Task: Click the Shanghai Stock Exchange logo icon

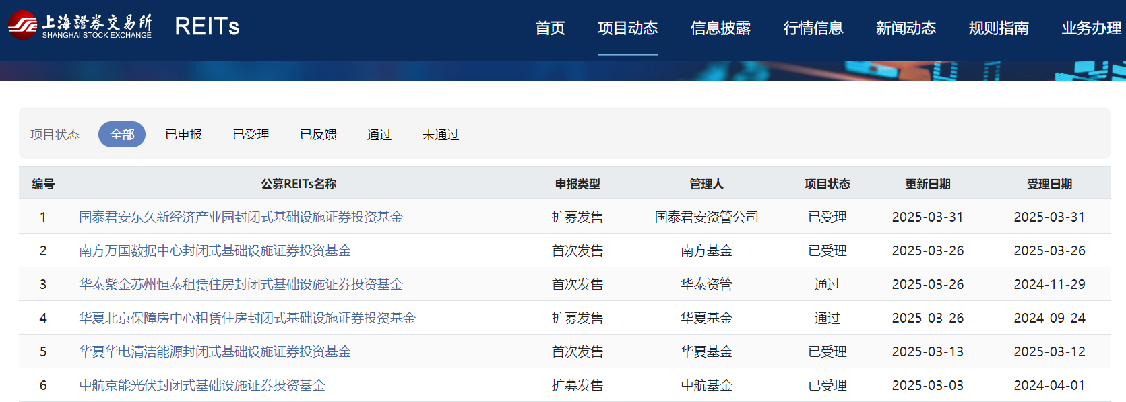Action: (x=22, y=26)
